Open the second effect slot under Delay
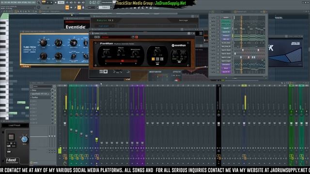The image size is (310, 174). pos(41,94)
